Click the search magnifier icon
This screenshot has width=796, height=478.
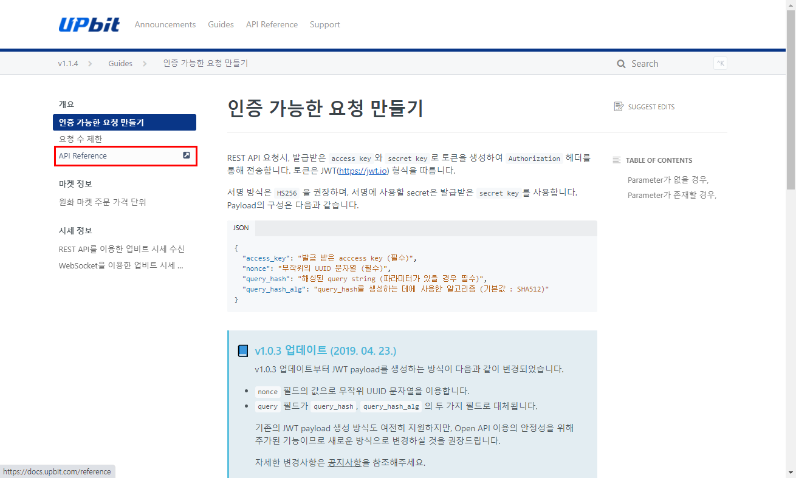[621, 64]
